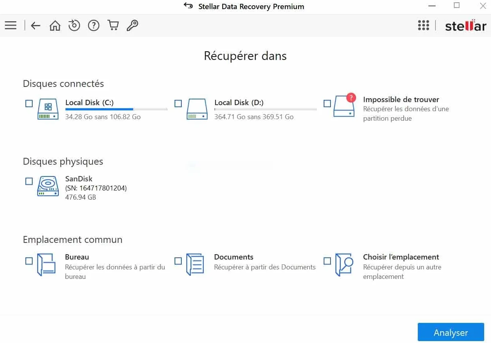Click the resume recovery icon
The height and width of the screenshot is (343, 491).
(x=74, y=25)
